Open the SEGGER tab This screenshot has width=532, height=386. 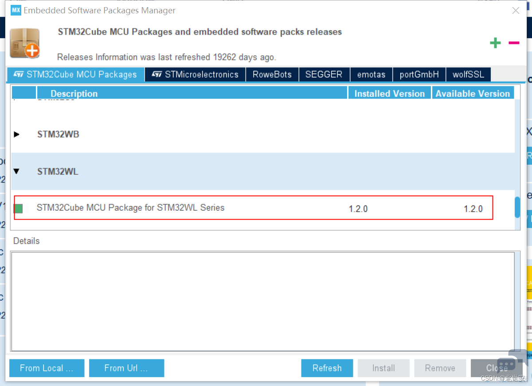coord(324,75)
